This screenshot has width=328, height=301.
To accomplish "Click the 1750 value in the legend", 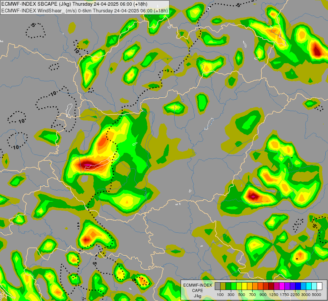I will click(284, 295).
